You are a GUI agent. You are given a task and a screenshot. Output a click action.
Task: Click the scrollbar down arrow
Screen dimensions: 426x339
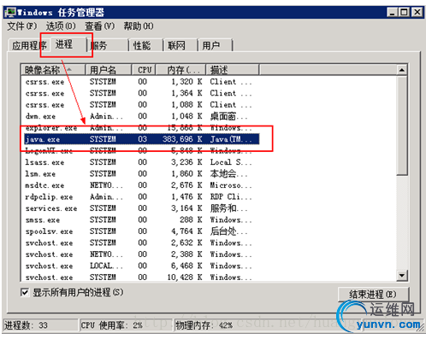402,276
